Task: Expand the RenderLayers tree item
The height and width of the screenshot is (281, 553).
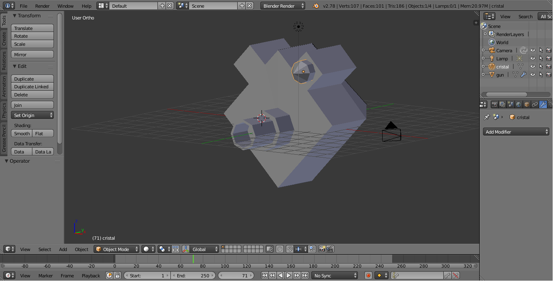Action: click(485, 34)
